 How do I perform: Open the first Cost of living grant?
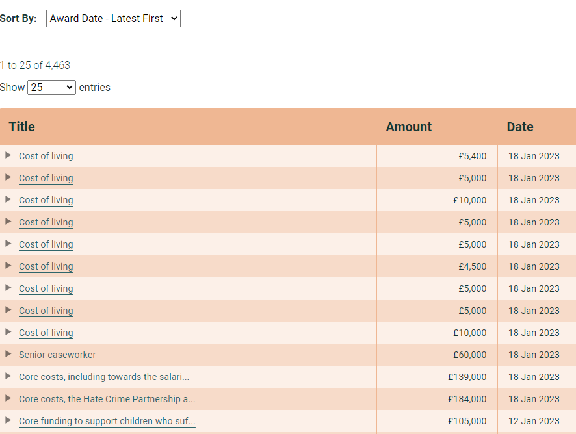(x=46, y=156)
